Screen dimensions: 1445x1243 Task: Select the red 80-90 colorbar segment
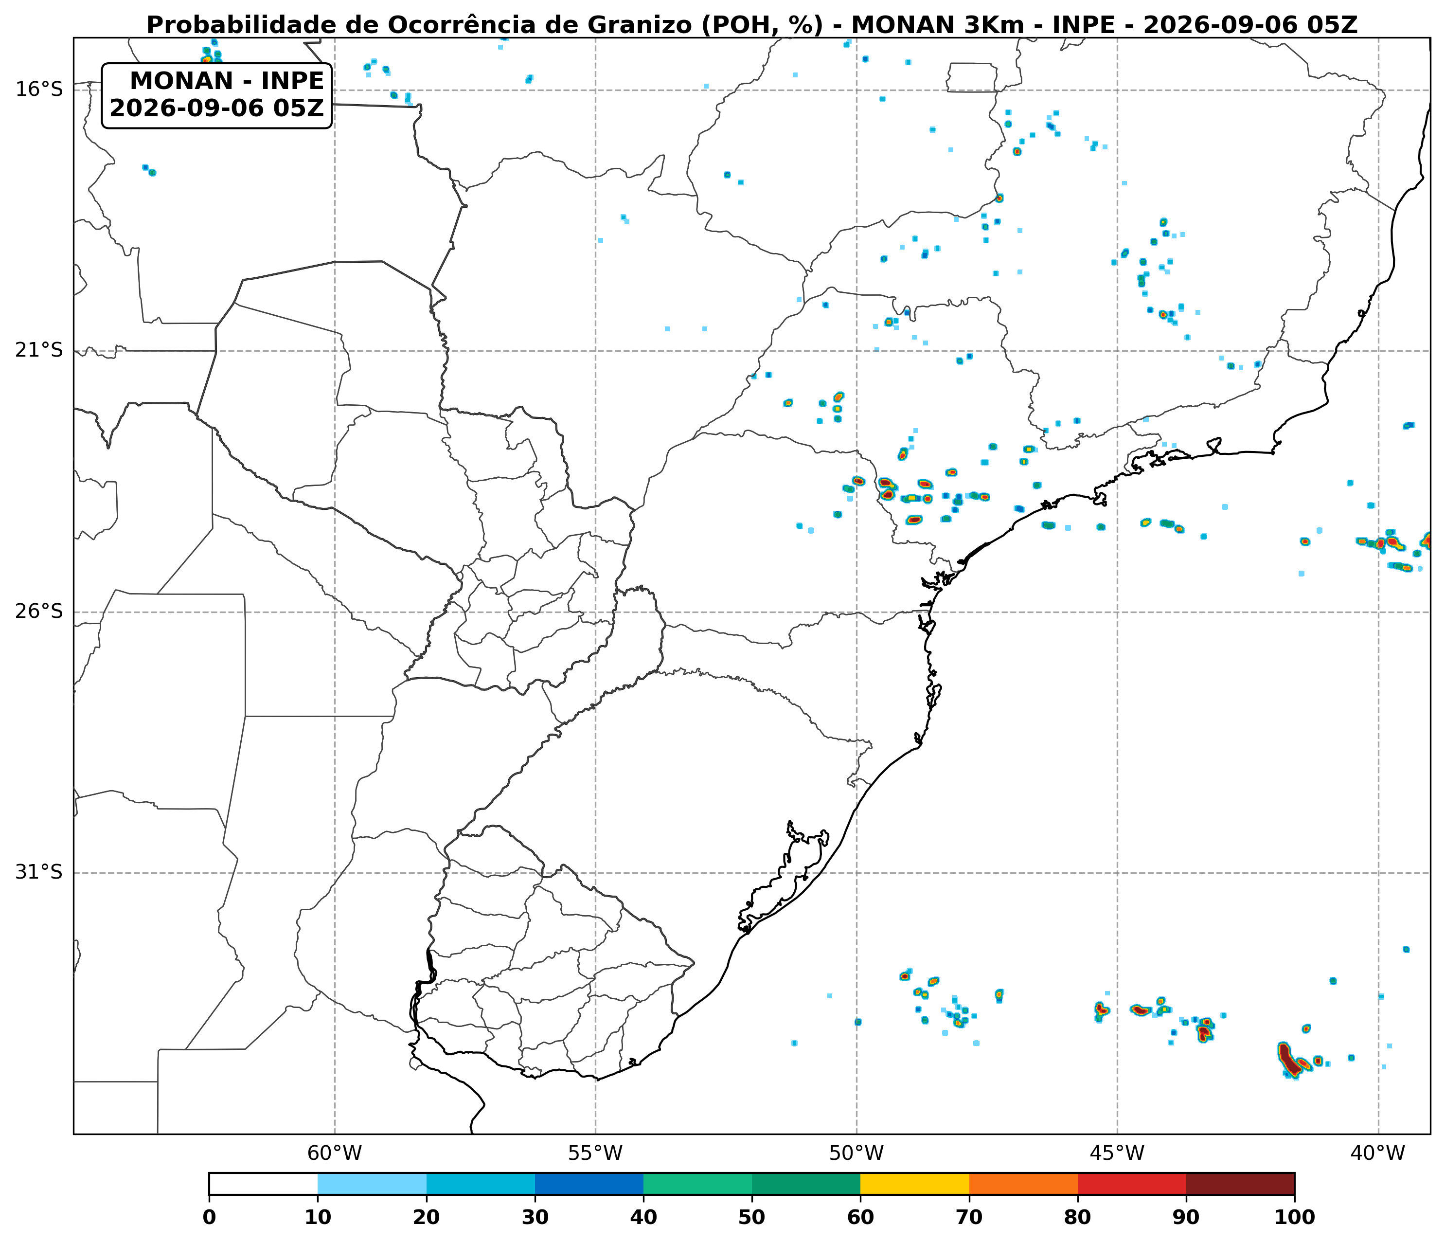[1133, 1184]
